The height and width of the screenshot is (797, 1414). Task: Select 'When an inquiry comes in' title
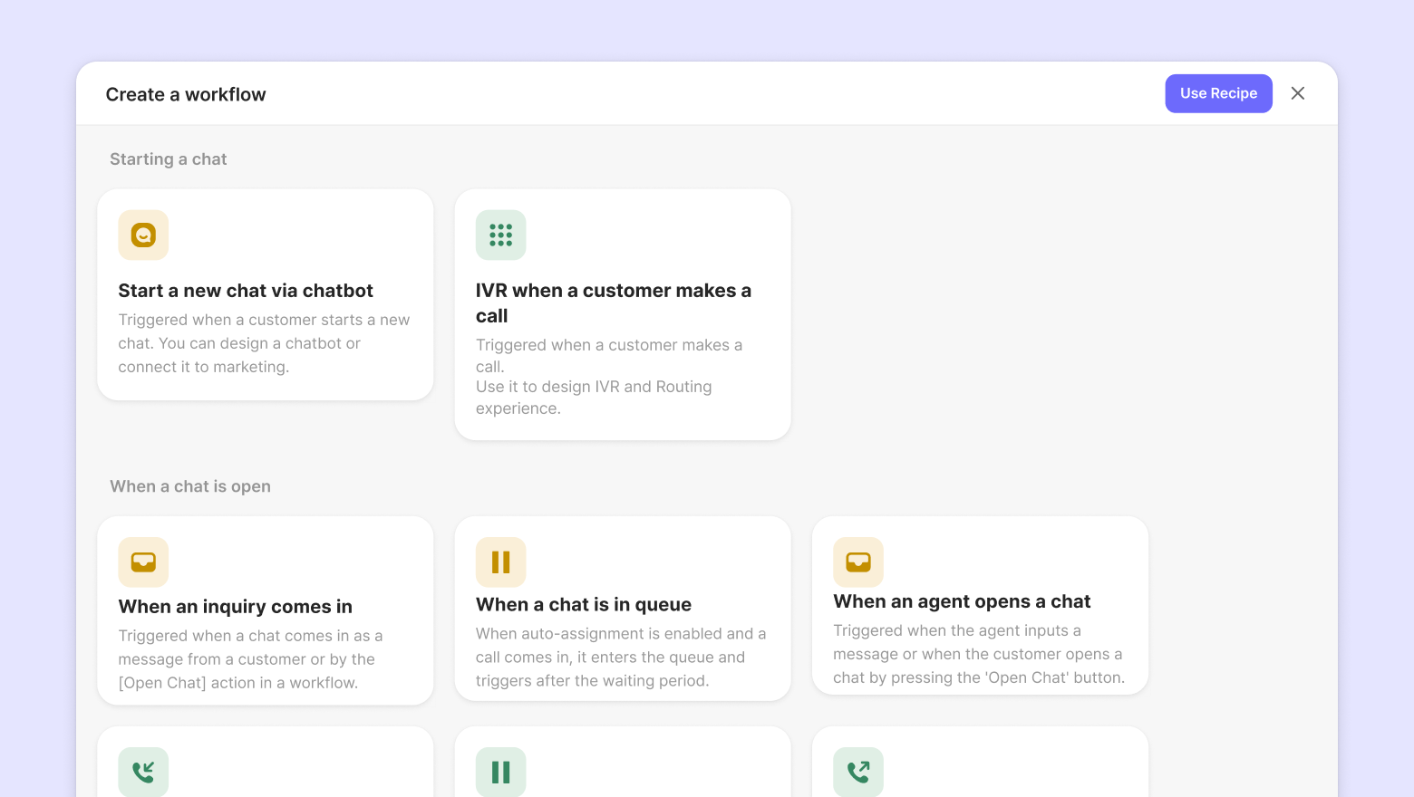coord(235,607)
